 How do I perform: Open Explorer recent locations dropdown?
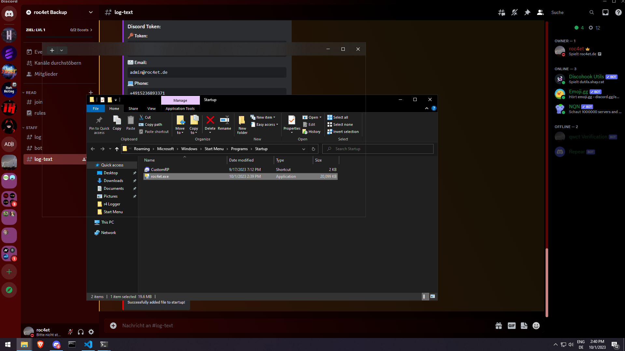point(110,149)
